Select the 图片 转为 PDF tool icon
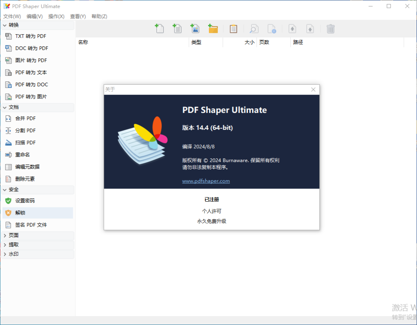Image resolution: width=417 pixels, height=325 pixels. click(x=9, y=60)
